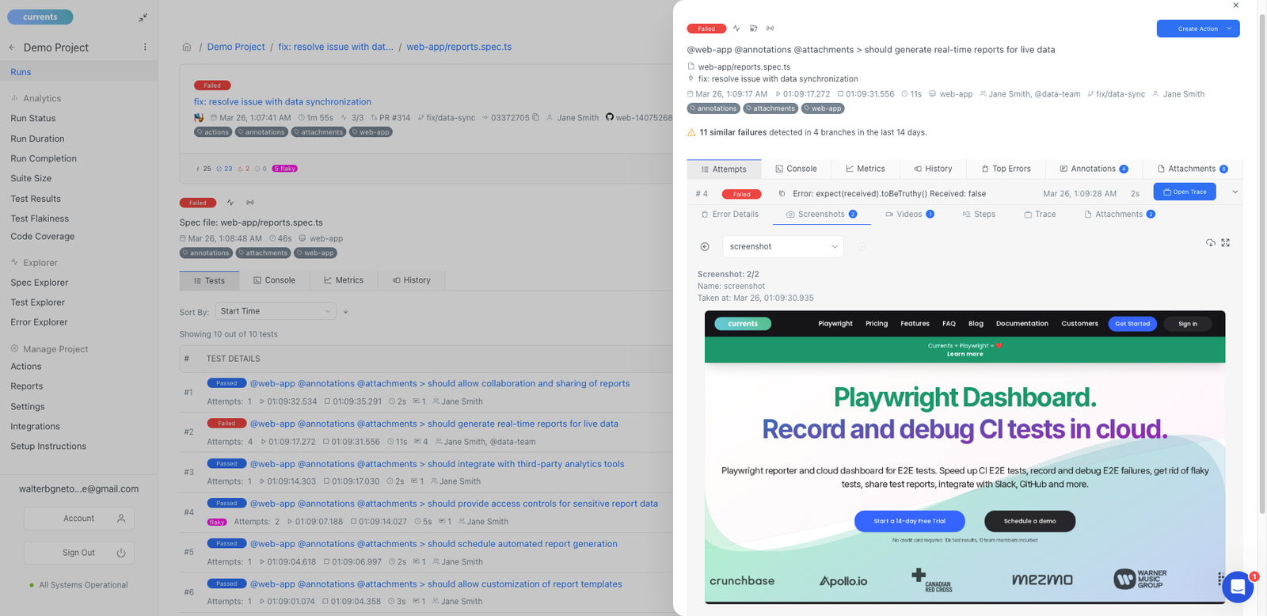Open Test Flakiness in sidebar

coord(40,219)
